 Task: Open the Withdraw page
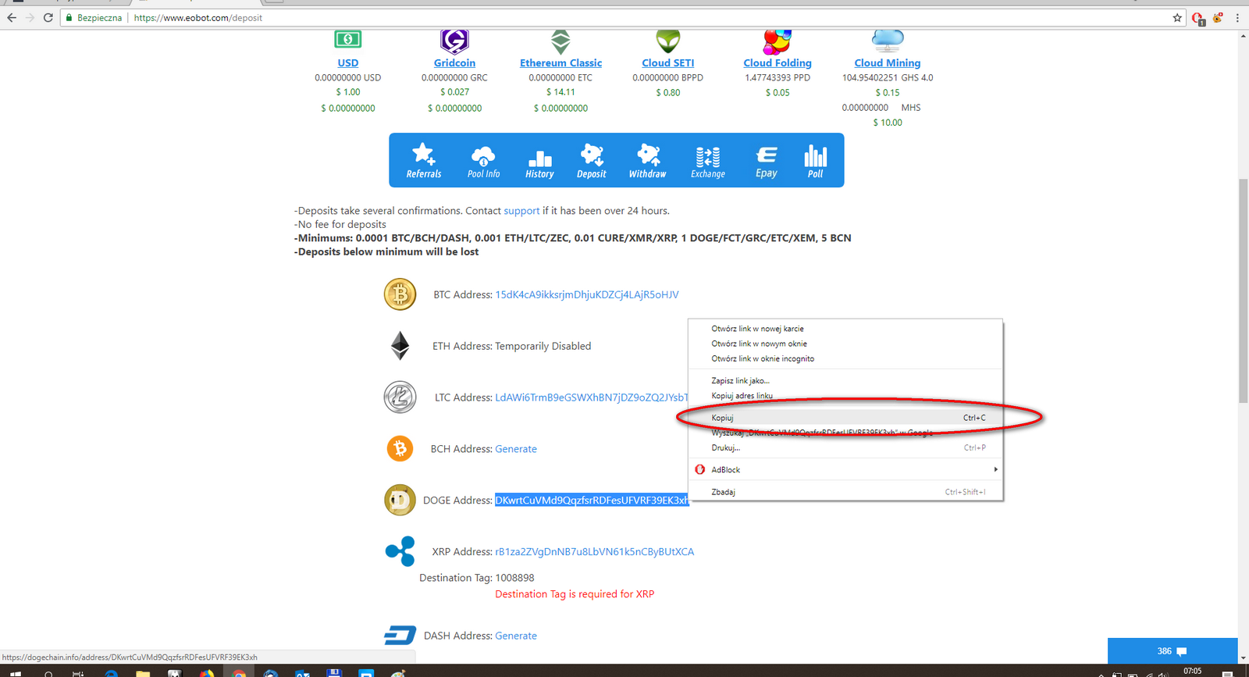[x=648, y=161]
